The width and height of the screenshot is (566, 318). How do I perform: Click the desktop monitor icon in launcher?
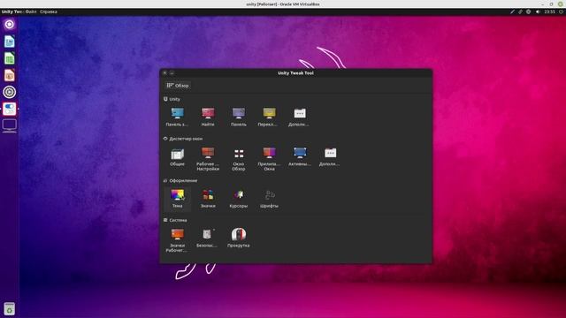coord(10,125)
